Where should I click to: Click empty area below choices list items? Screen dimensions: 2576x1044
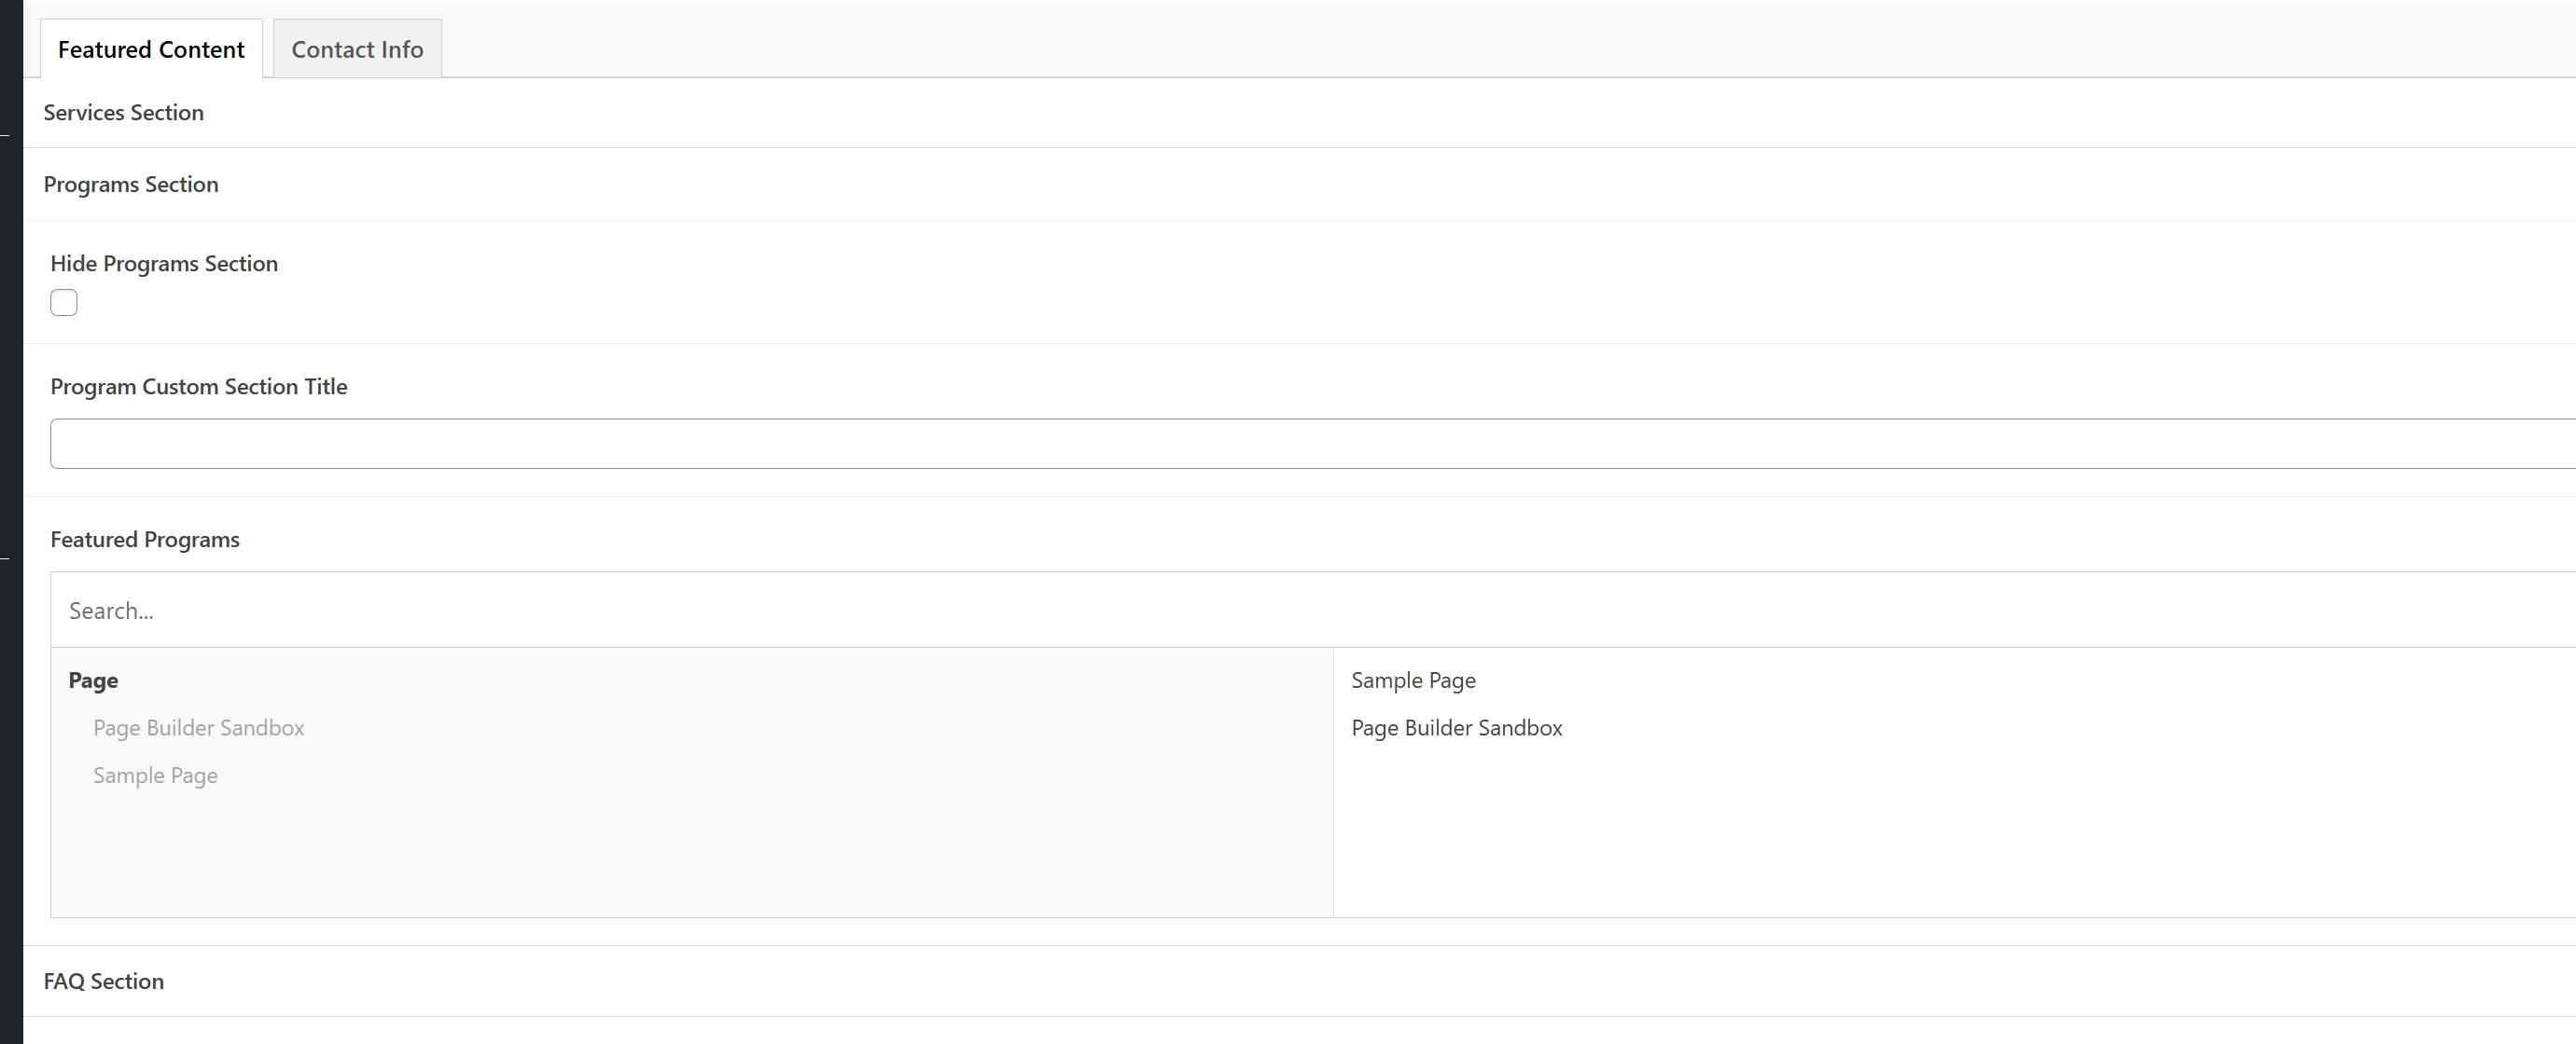click(690, 859)
